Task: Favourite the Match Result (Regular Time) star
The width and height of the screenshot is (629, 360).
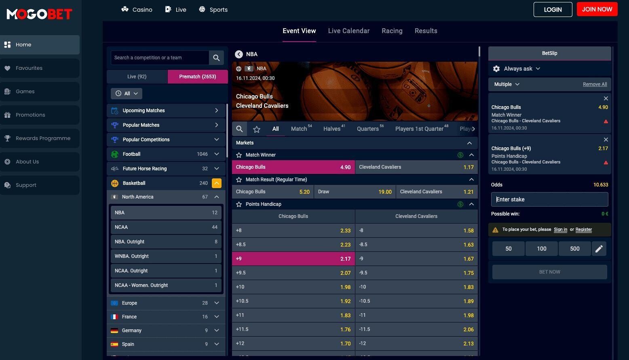Action: [x=239, y=180]
